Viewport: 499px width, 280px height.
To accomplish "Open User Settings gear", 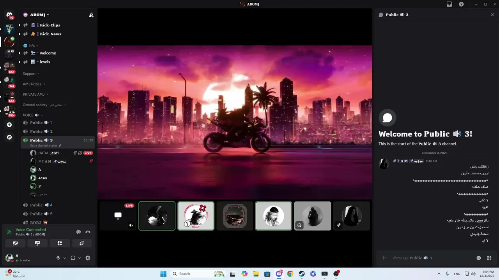I will pos(88,258).
